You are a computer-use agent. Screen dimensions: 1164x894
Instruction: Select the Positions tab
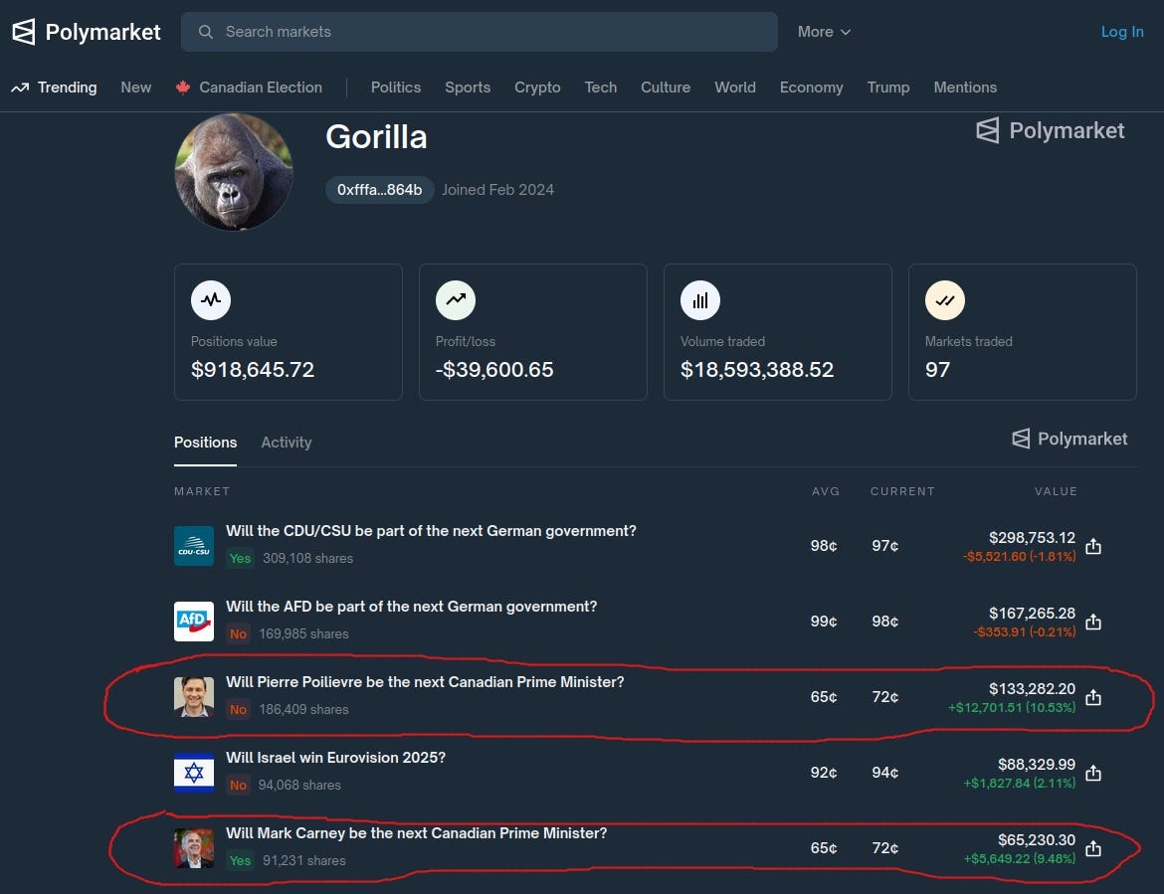(x=206, y=443)
